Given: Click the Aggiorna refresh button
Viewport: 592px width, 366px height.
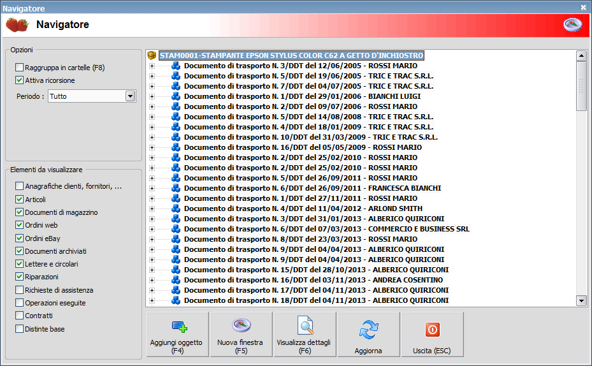Looking at the screenshot, I should pos(369,334).
